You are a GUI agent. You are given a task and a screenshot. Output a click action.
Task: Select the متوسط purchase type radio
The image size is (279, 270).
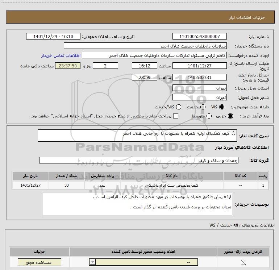pyautogui.click(x=209, y=116)
